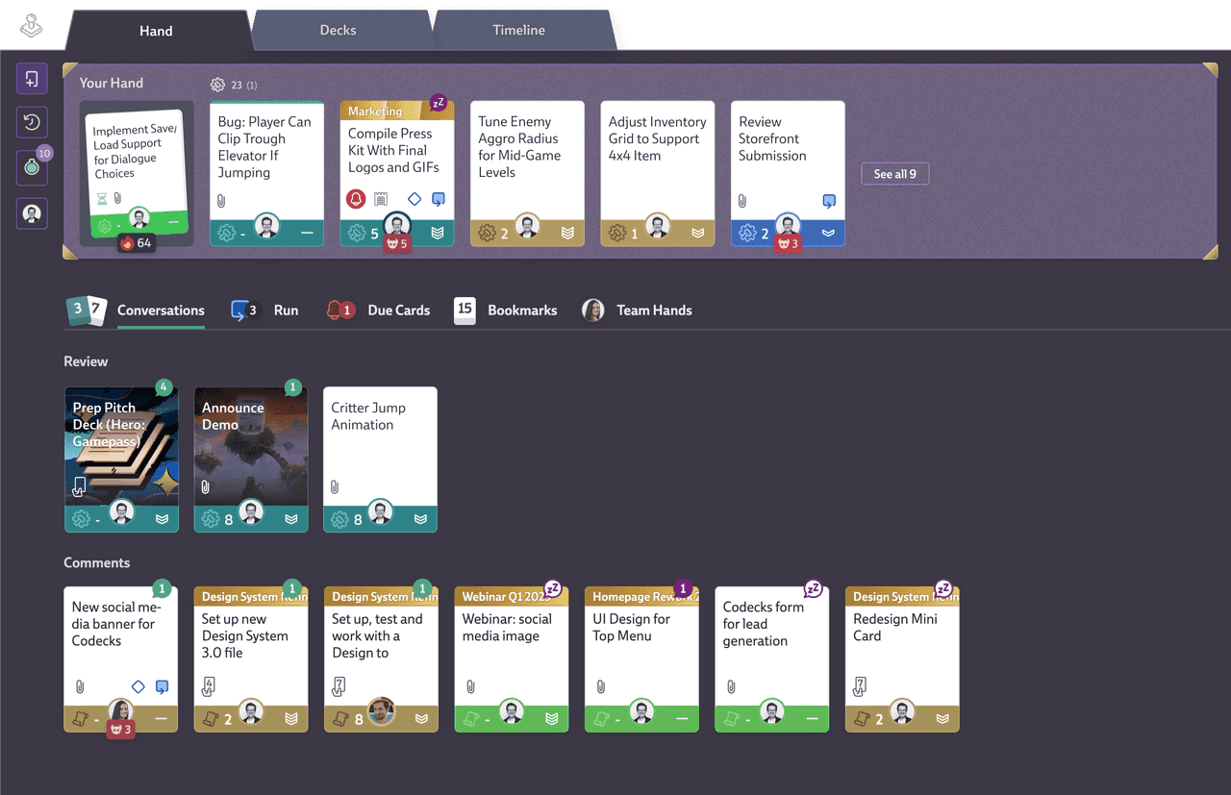Open the stopwatch icon with 10 badge
This screenshot has height=795, width=1231.
click(x=32, y=167)
